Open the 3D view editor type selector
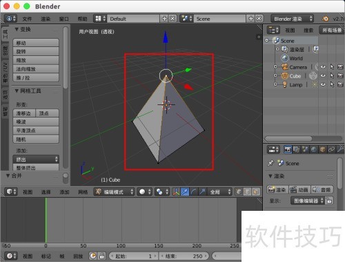The width and height of the screenshot is (345, 262). coord(11,191)
